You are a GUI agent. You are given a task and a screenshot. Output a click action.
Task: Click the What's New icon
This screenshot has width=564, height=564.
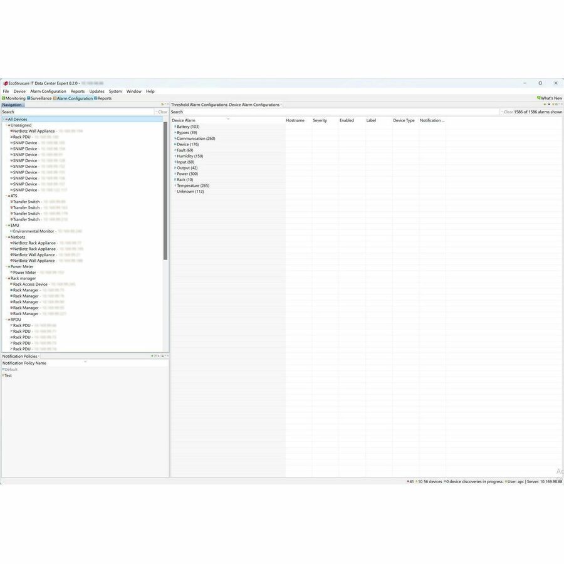point(538,98)
